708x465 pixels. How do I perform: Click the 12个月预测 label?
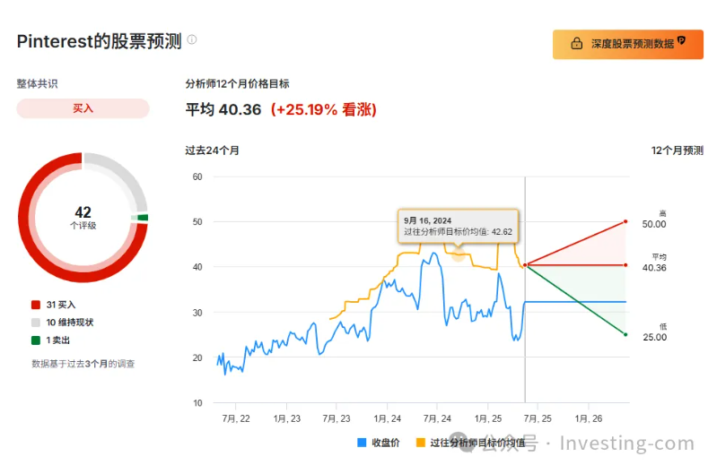click(x=677, y=151)
